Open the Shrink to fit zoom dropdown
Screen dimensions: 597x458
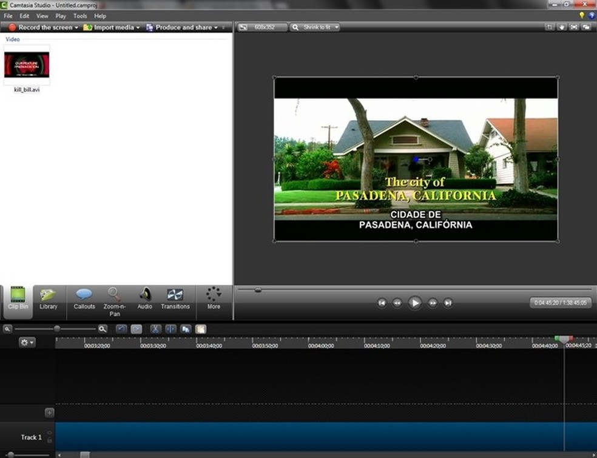pyautogui.click(x=315, y=27)
